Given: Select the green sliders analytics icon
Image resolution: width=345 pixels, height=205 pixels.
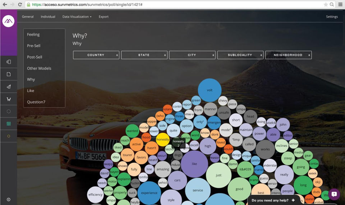Looking at the screenshot, I should [9, 124].
